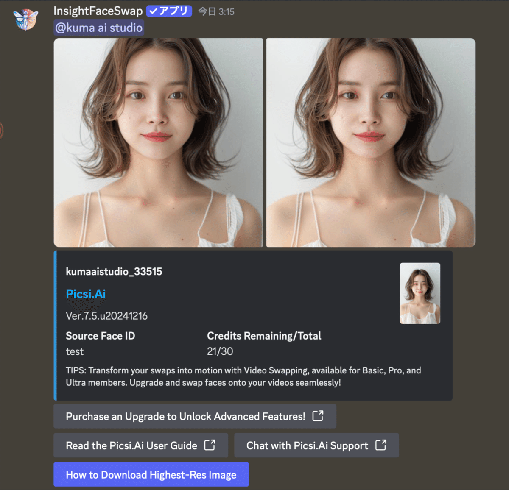509x490 pixels.
Task: Click the external-link icon beside User Guide text
Action: pyautogui.click(x=209, y=445)
